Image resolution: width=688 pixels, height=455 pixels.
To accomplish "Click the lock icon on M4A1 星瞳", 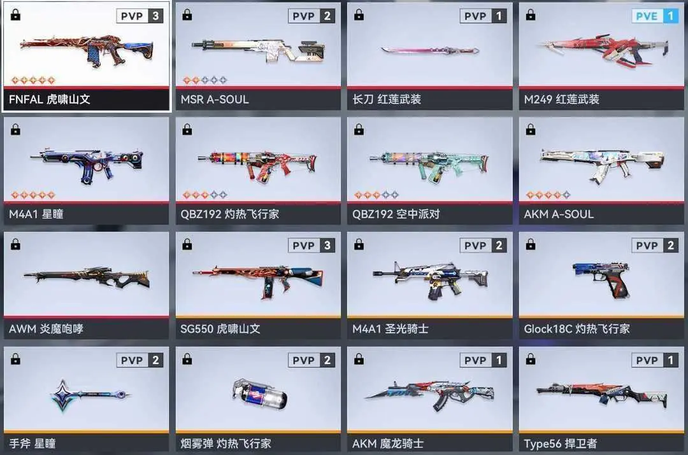I will click(15, 129).
